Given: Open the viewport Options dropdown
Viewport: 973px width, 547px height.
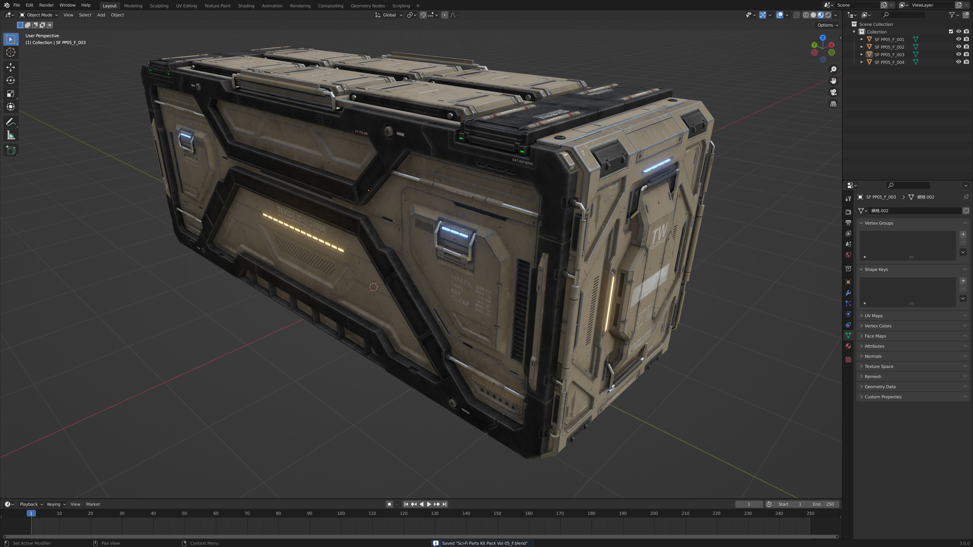Looking at the screenshot, I should click(828, 25).
